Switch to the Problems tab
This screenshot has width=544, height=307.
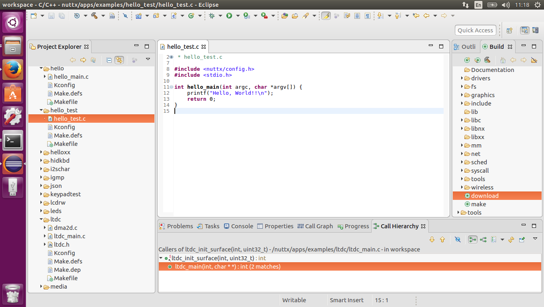click(176, 226)
